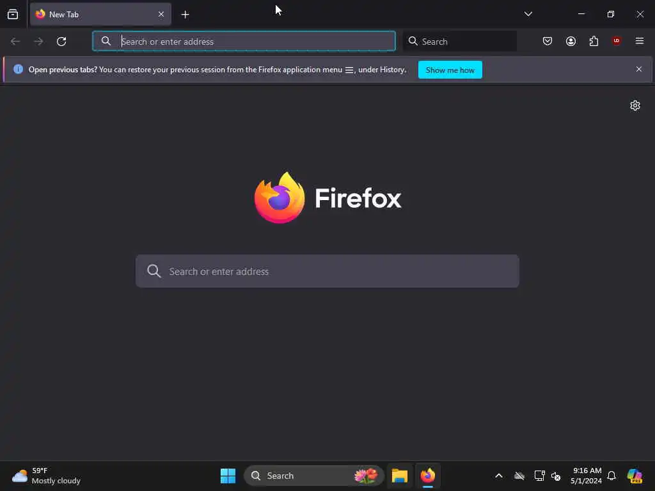Open the network status tray icon

tap(539, 476)
